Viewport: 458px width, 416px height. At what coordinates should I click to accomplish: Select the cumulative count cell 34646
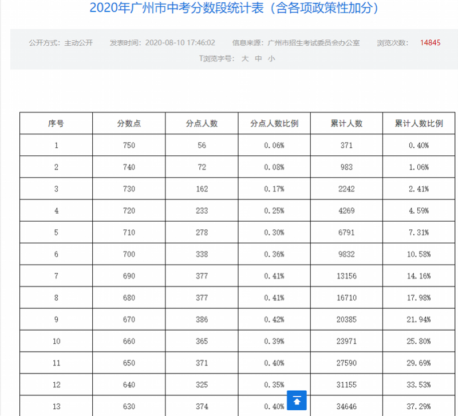click(346, 407)
